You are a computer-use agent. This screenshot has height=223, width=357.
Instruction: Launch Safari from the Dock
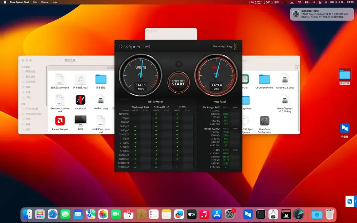tap(53, 214)
